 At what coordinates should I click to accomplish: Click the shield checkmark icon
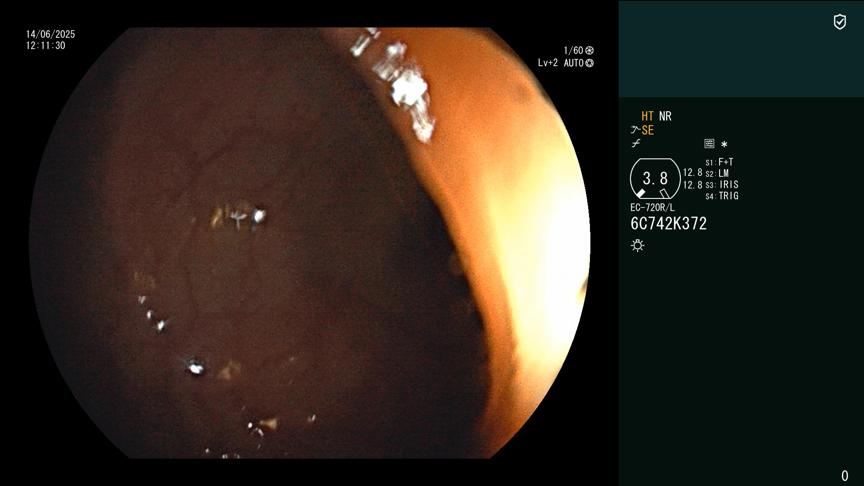pos(840,22)
